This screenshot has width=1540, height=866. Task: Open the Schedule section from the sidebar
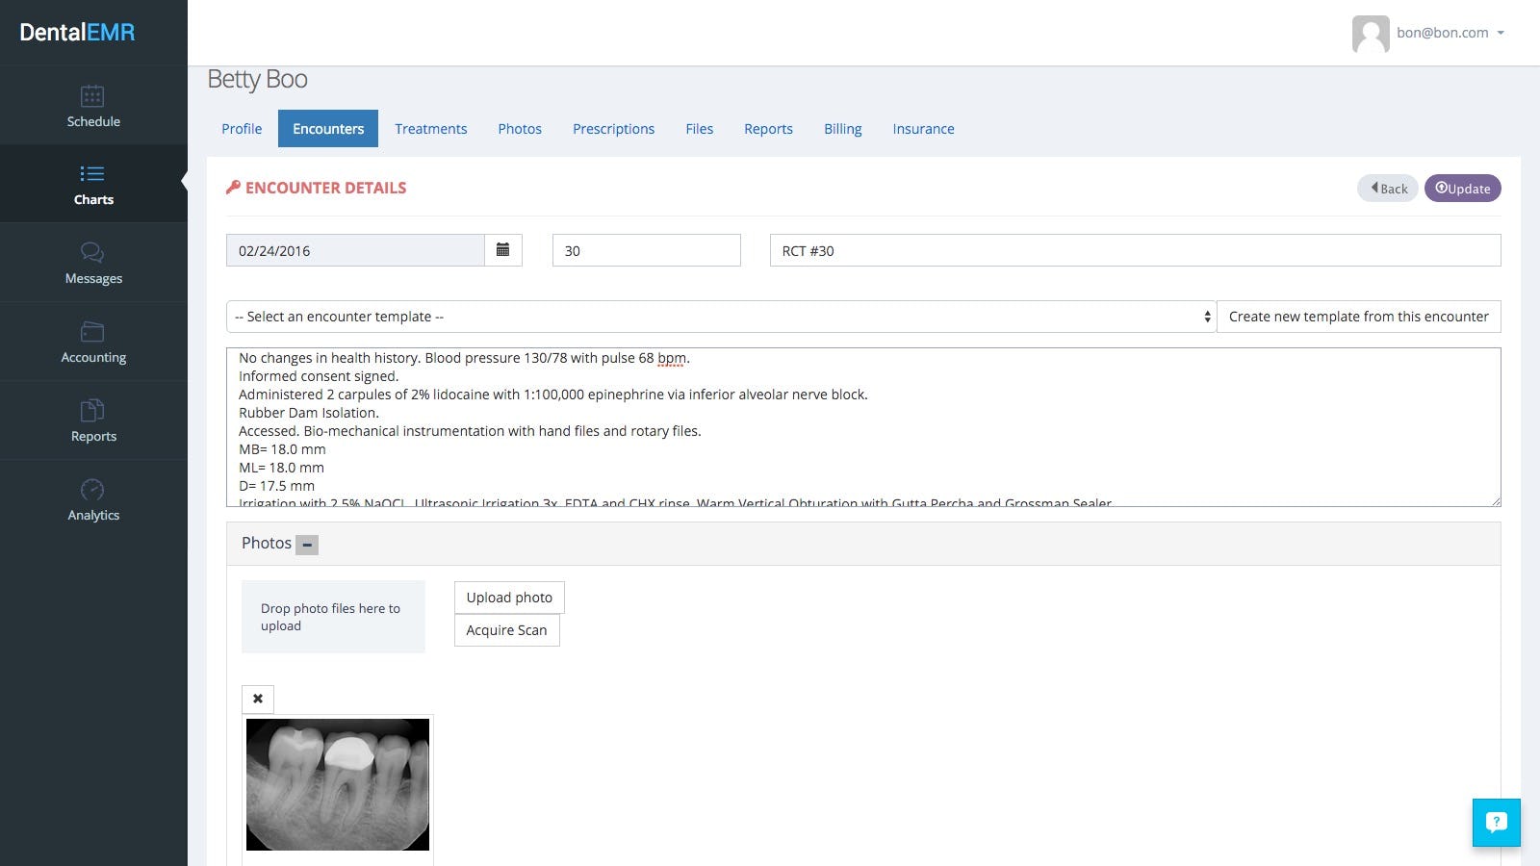click(x=93, y=106)
